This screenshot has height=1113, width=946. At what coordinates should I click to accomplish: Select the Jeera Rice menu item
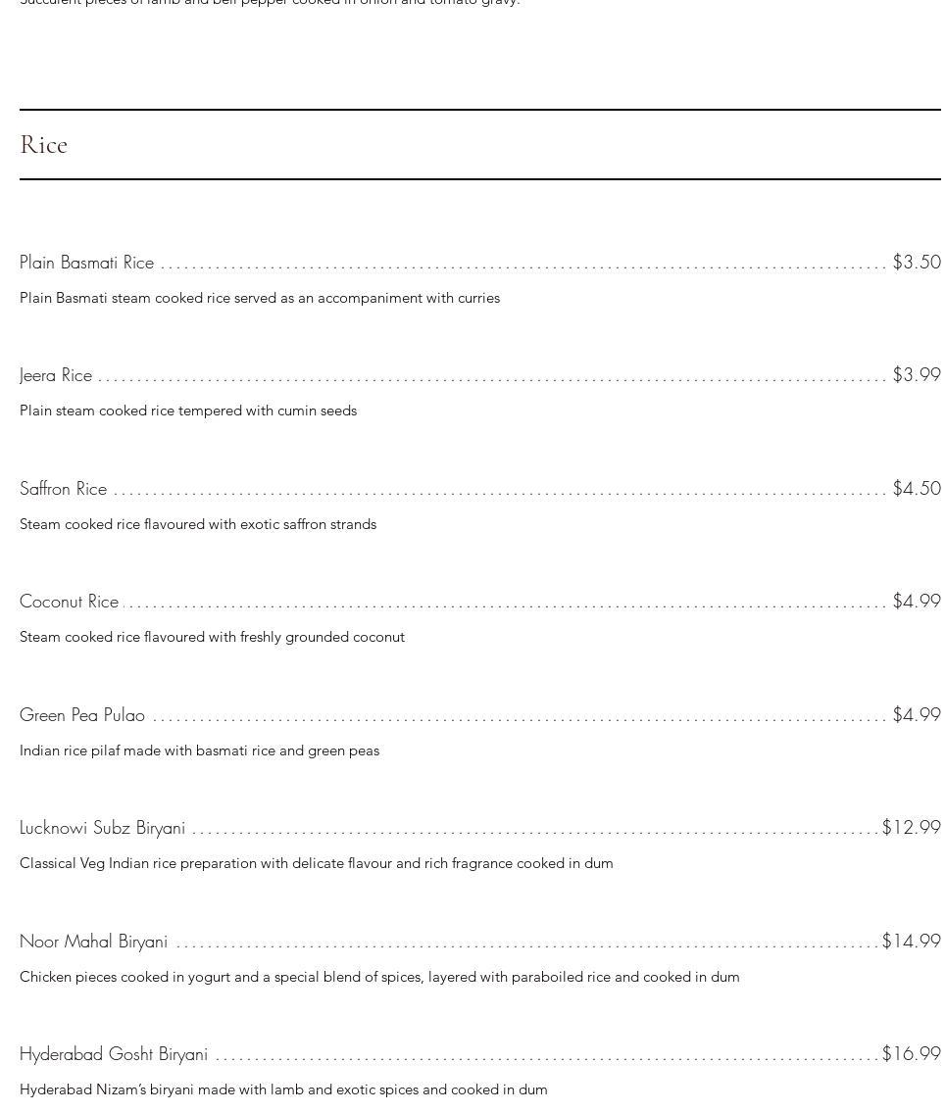coord(56,375)
